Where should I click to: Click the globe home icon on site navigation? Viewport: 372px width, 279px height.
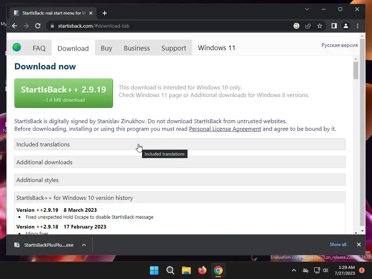click(17, 48)
